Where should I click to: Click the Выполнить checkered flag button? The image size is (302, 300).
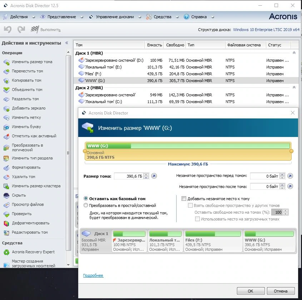[x=46, y=30]
